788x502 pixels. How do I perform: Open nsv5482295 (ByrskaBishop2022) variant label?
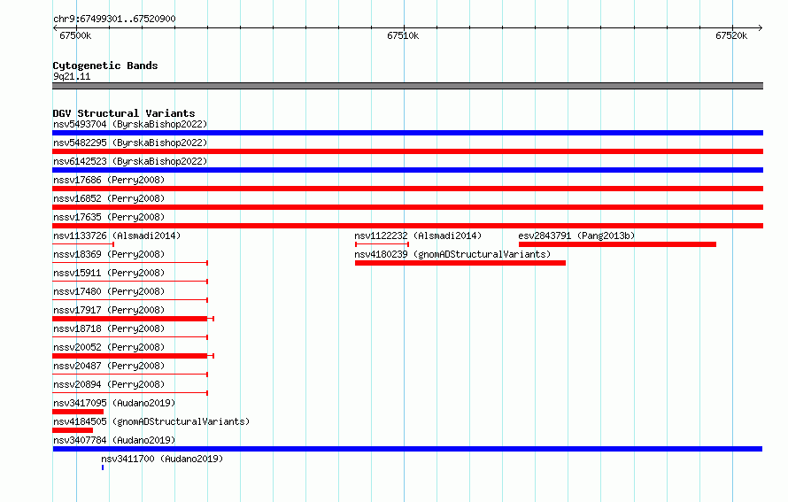point(130,143)
